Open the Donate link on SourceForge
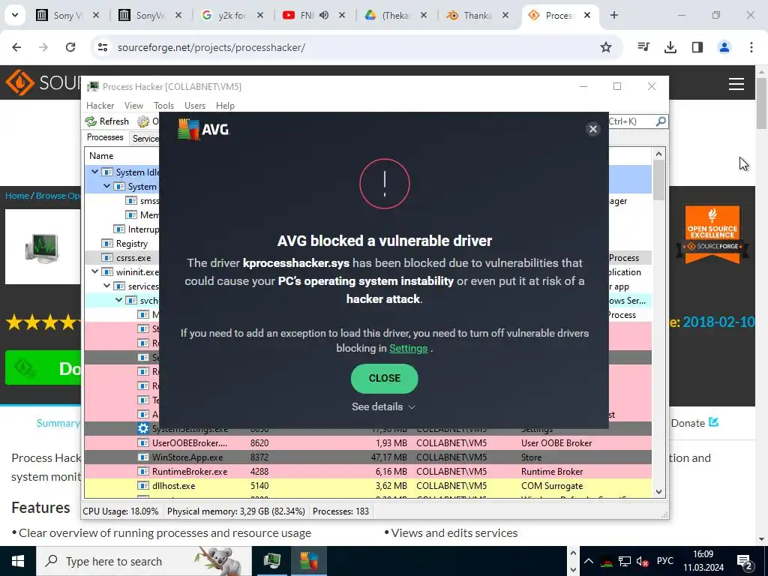Viewport: 768px width, 576px height. (694, 423)
